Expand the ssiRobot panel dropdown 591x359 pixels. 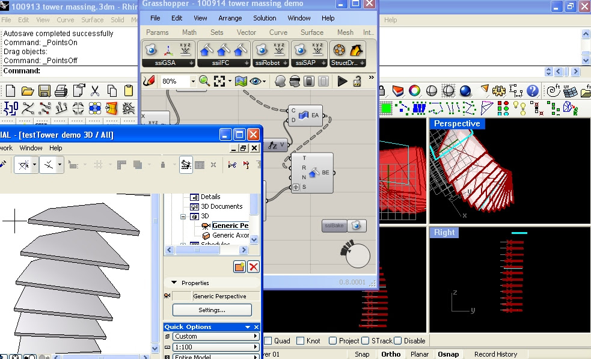click(285, 63)
